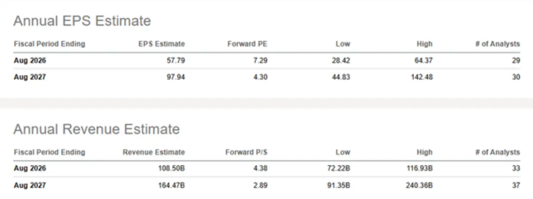Click the Forward PE column header
Viewport: 533px width, 199px height.
(247, 44)
